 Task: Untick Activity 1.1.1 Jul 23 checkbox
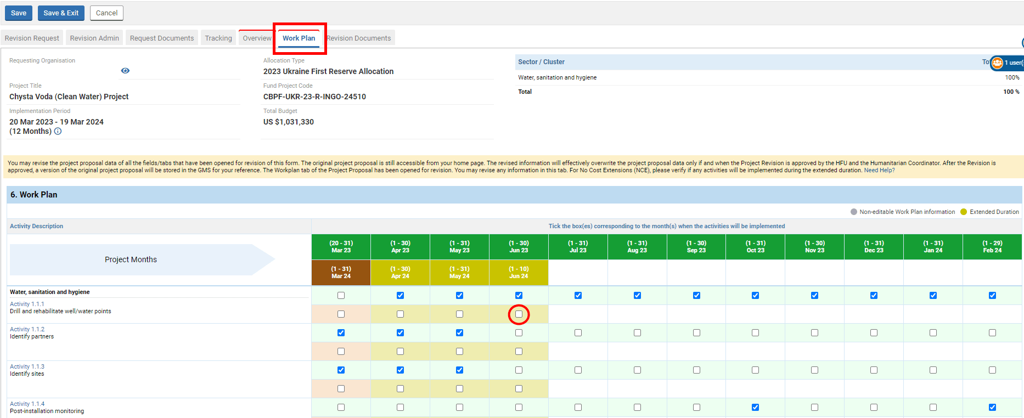coord(578,296)
